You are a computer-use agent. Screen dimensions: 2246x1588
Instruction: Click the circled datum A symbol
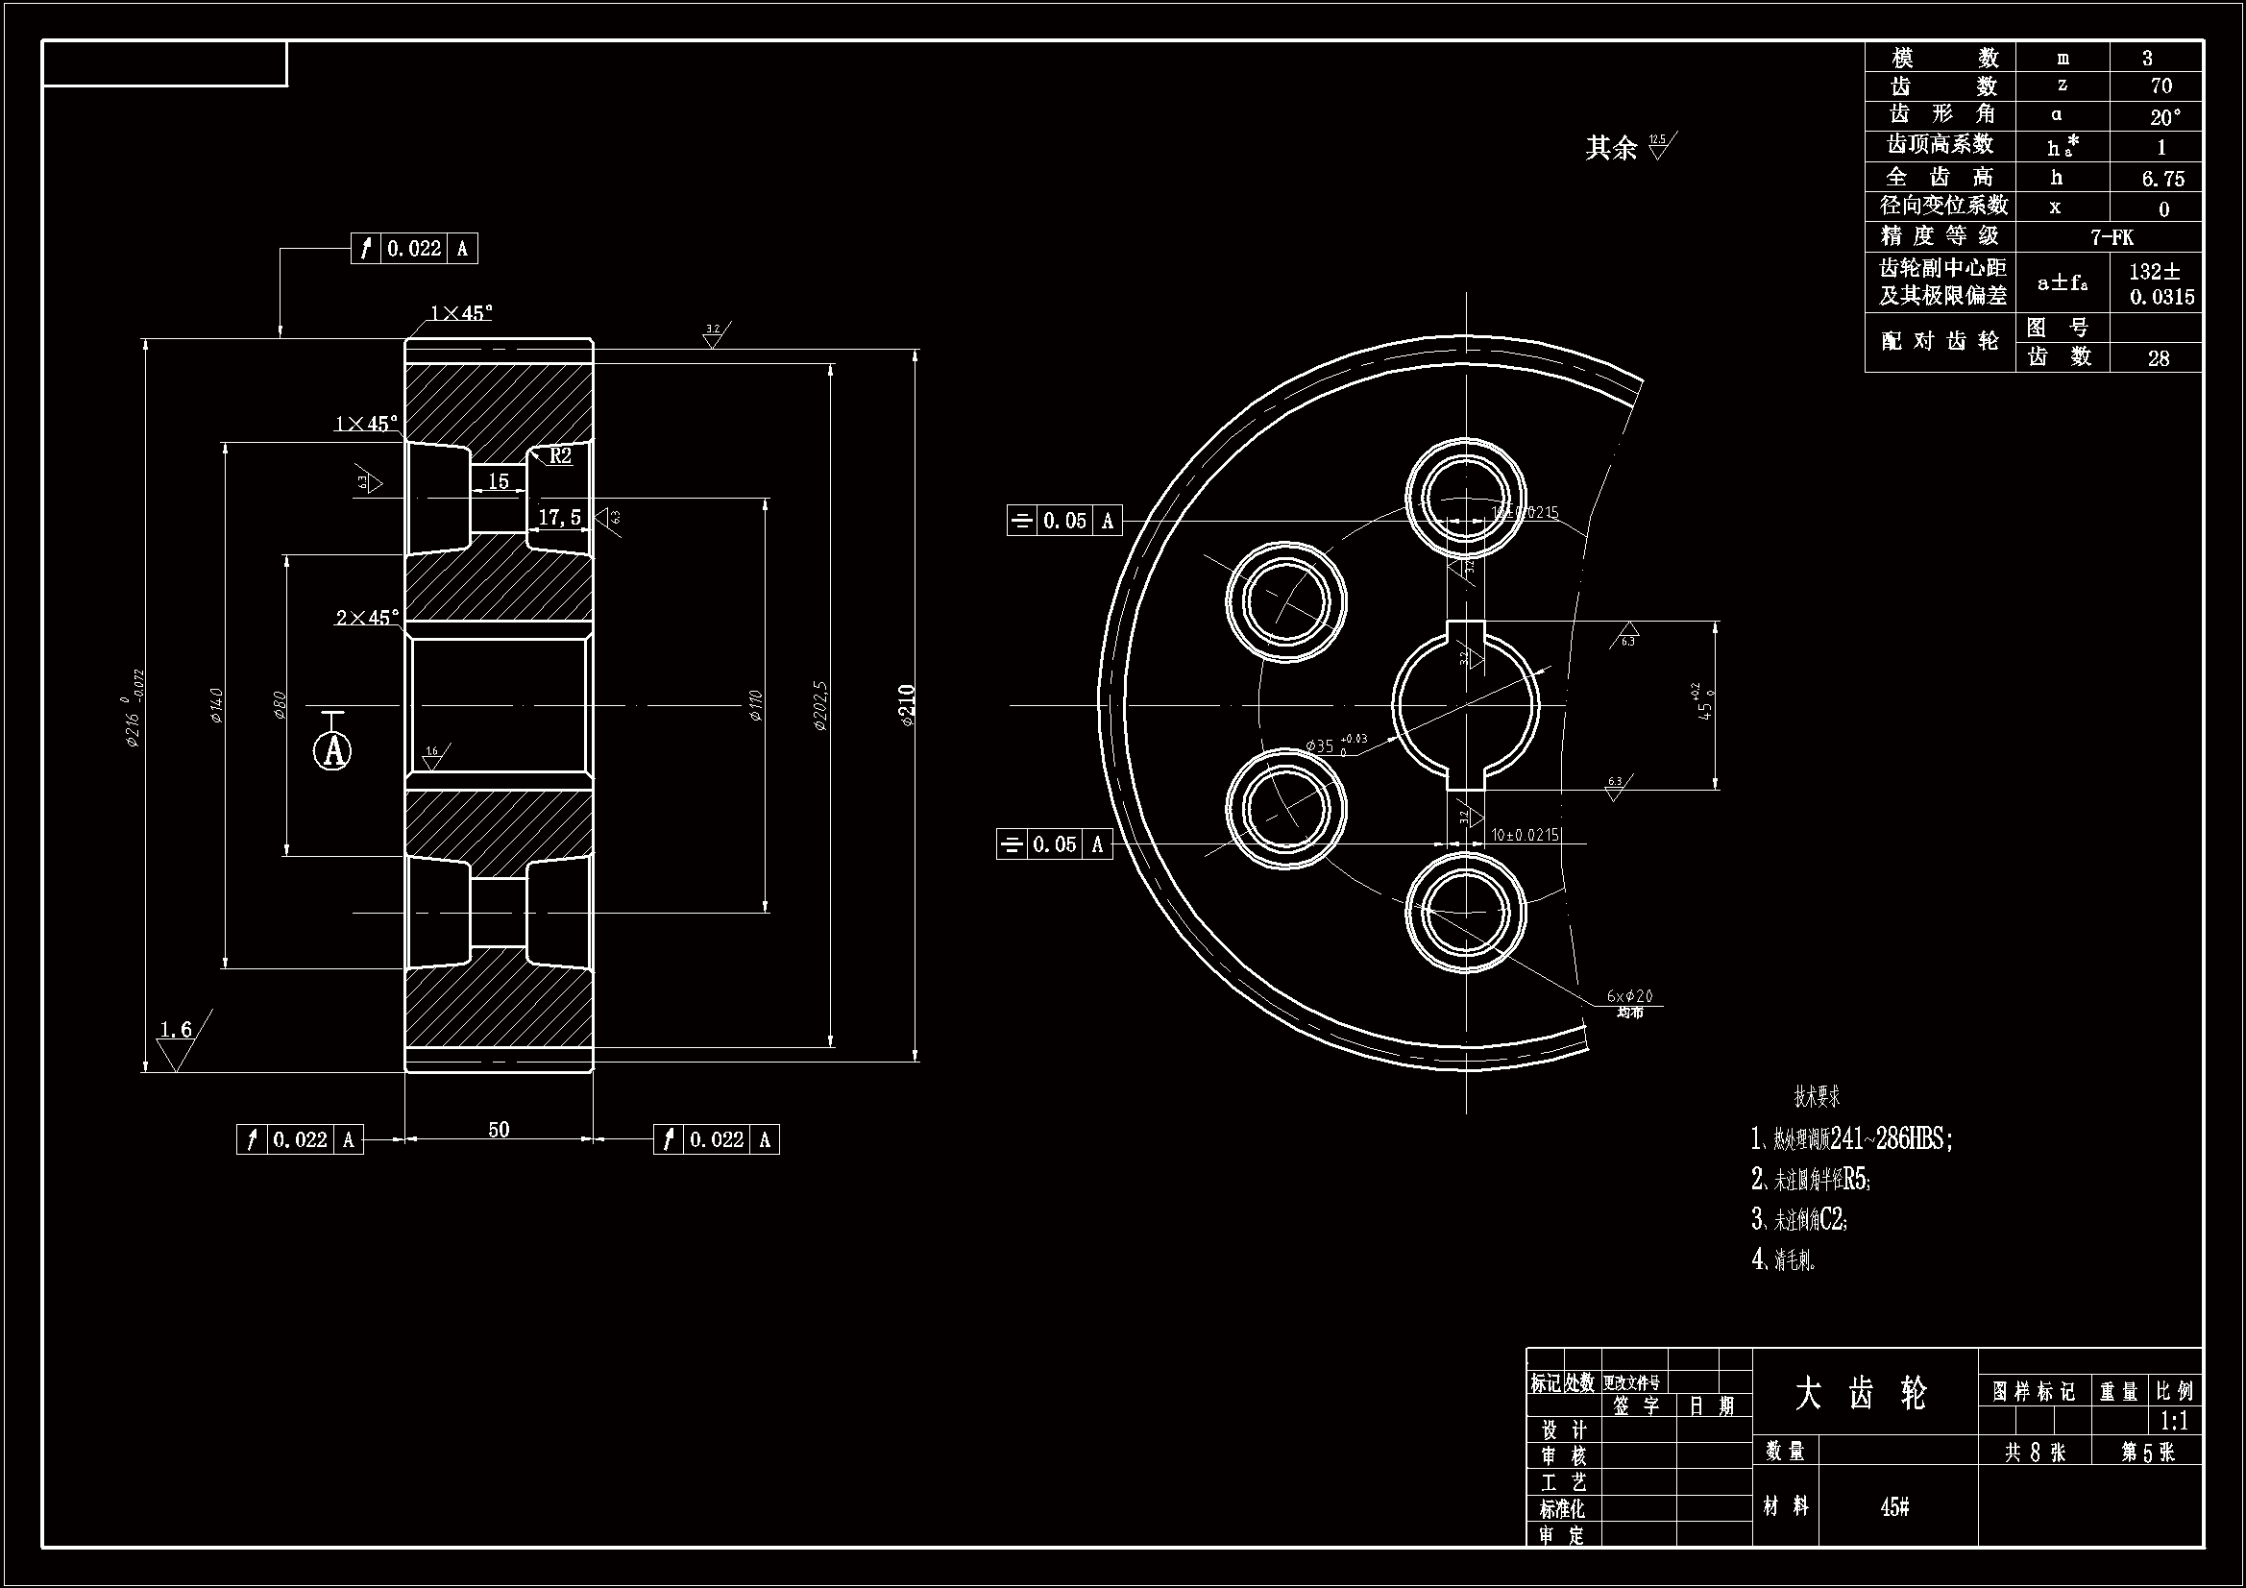pyautogui.click(x=332, y=750)
